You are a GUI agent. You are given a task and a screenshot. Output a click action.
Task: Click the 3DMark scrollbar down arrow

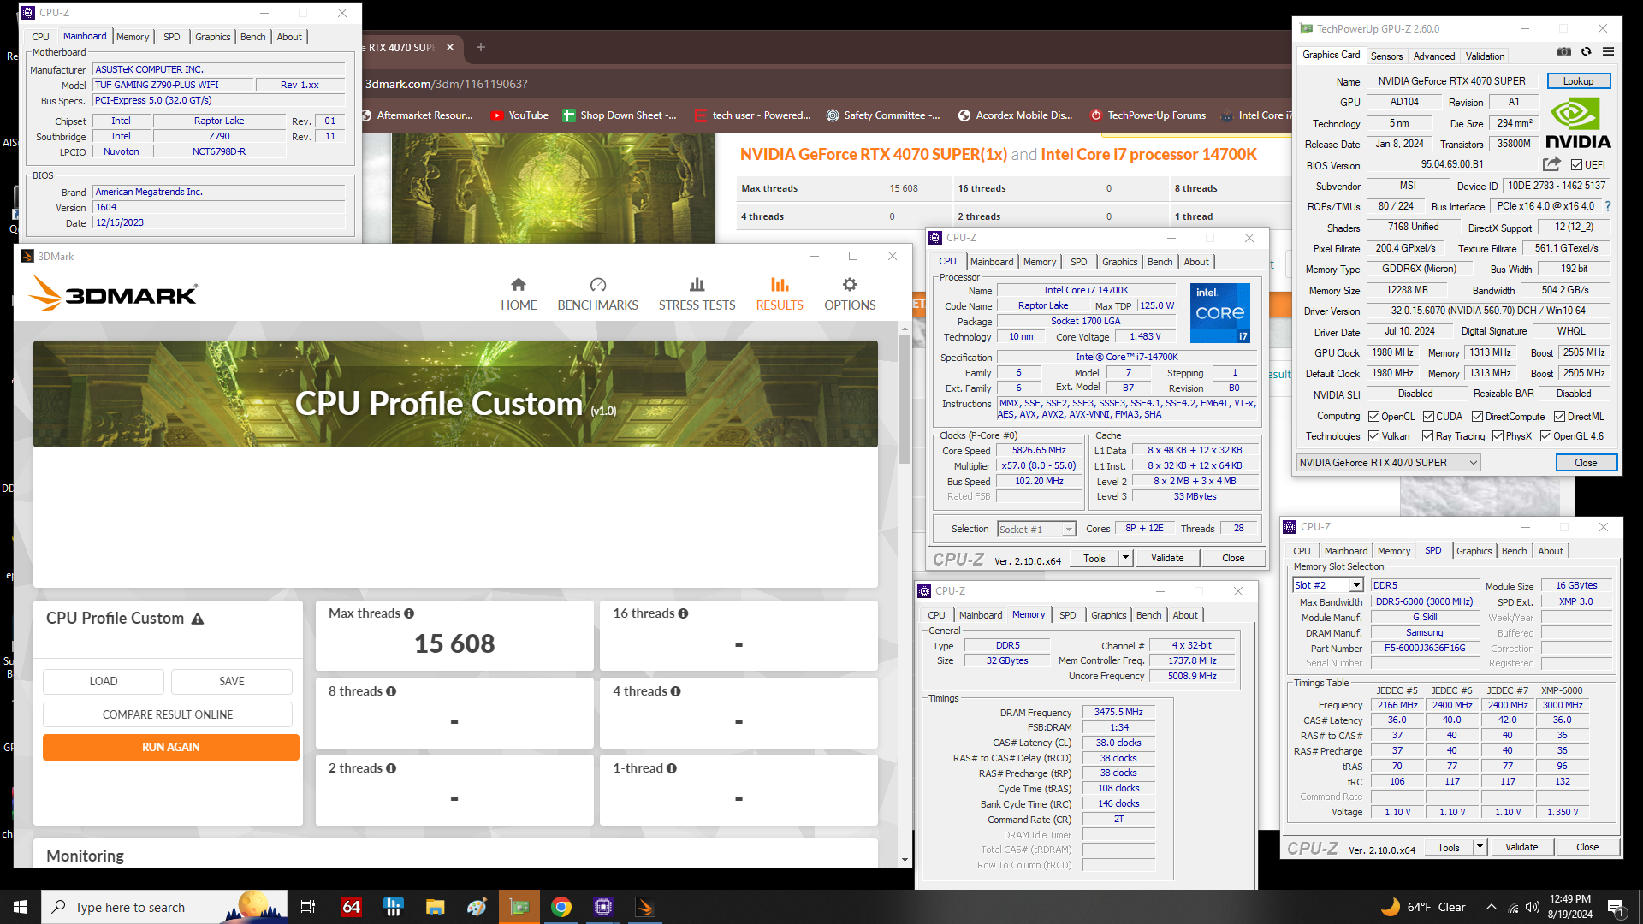click(x=905, y=860)
